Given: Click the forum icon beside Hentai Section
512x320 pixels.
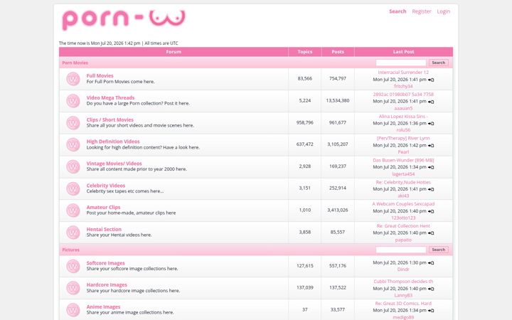Looking at the screenshot, I should pyautogui.click(x=73, y=232).
